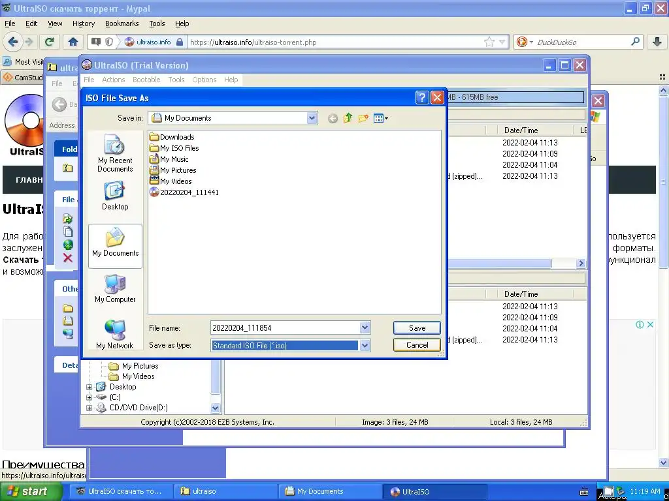Click the search magnifier in DuckDuckGo box
Viewport: 669px width, 501px height.
click(635, 42)
